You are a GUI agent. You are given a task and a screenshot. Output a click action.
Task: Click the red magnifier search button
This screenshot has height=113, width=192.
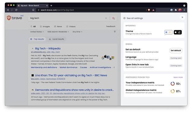114,18
